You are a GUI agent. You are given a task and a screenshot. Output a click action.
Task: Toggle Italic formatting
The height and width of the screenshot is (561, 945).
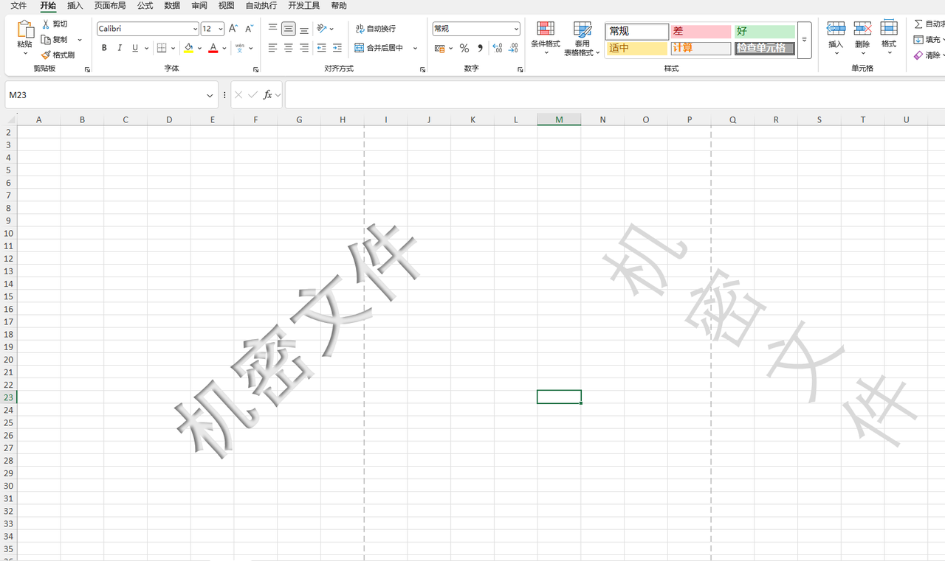pos(120,48)
